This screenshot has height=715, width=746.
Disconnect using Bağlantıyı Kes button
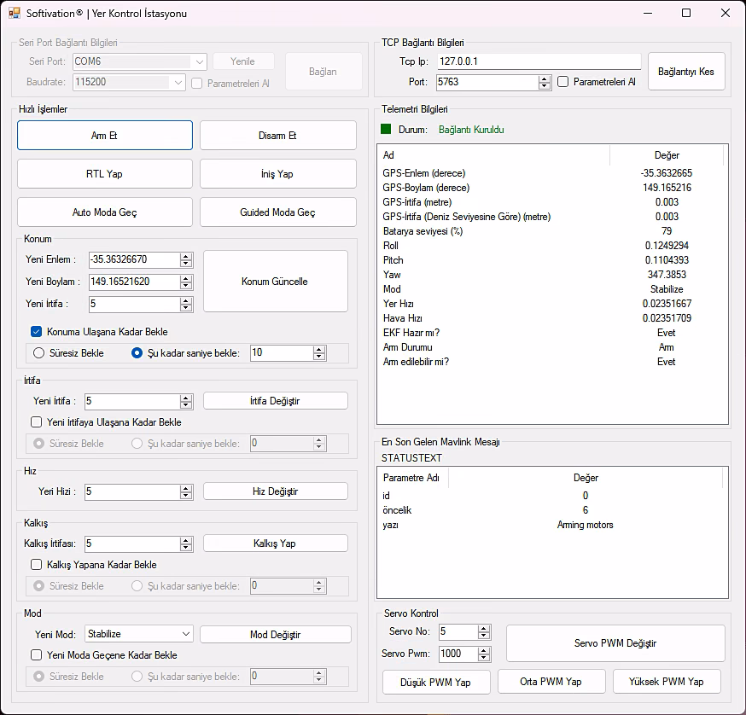click(686, 72)
